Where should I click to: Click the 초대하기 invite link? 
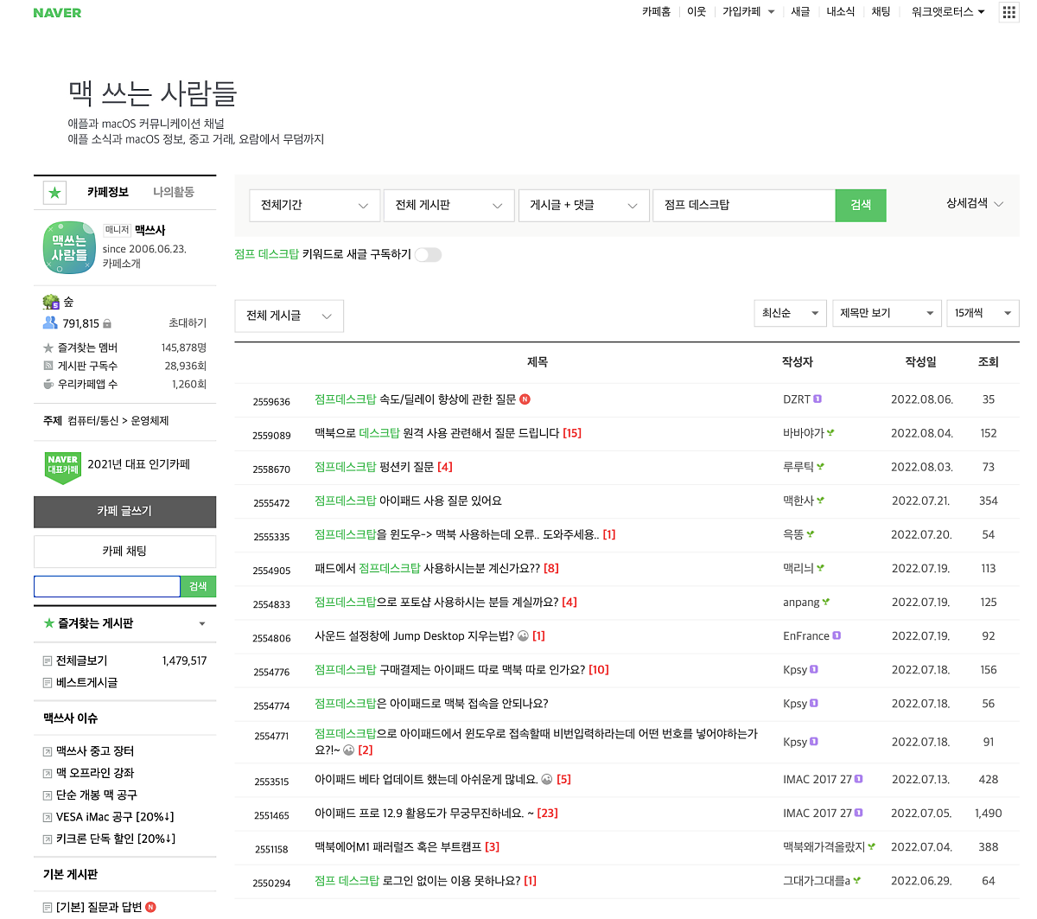pos(188,323)
